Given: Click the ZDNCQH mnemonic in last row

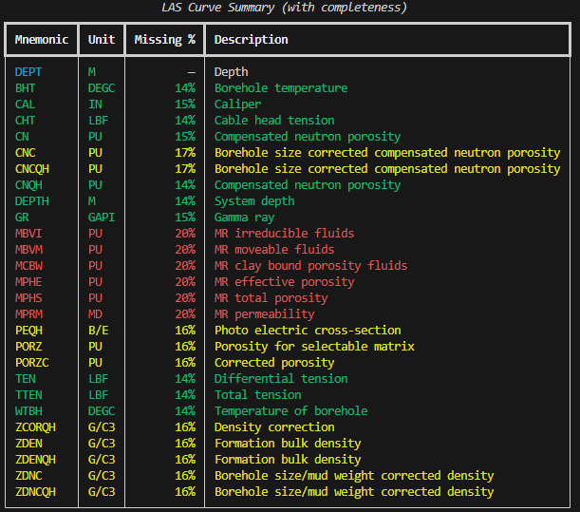Looking at the screenshot, I should coord(35,492).
